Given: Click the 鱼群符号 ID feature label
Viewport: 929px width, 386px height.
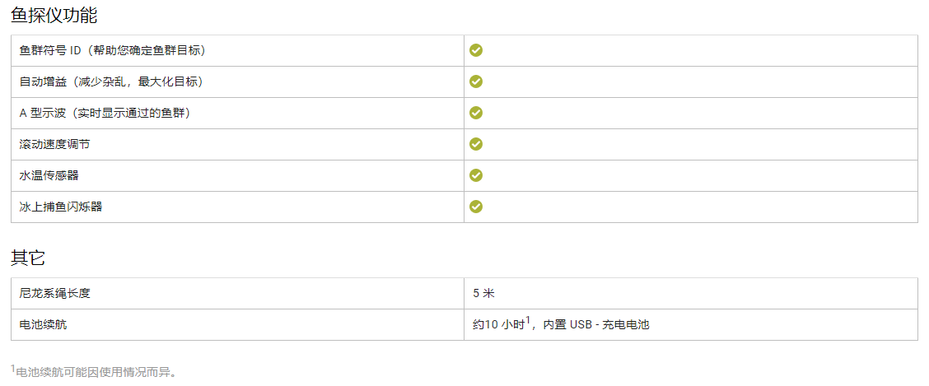Looking at the screenshot, I should pos(113,50).
